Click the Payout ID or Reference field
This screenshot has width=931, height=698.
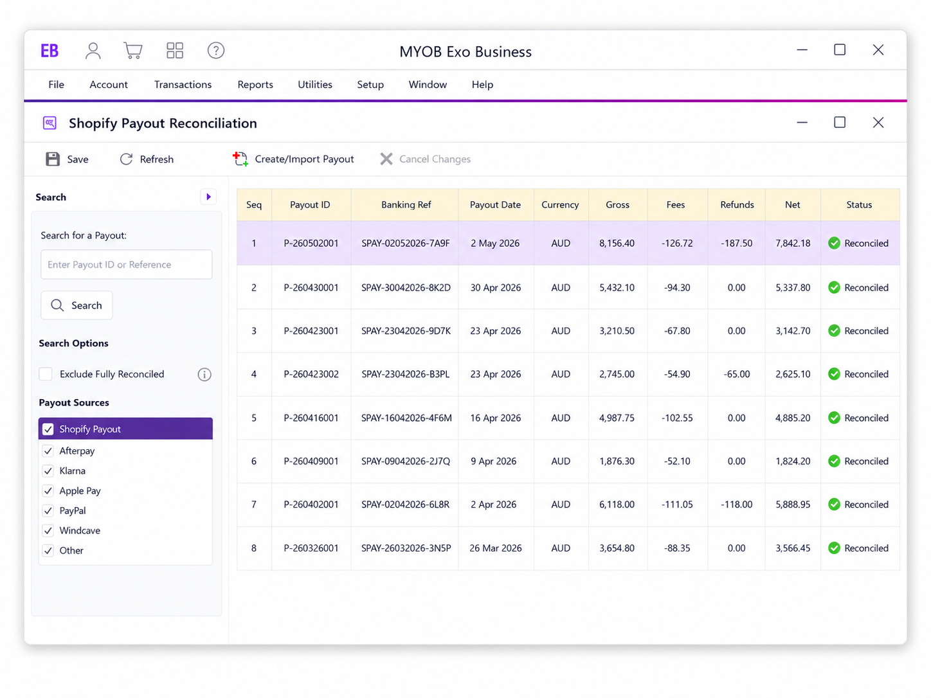[x=127, y=265]
